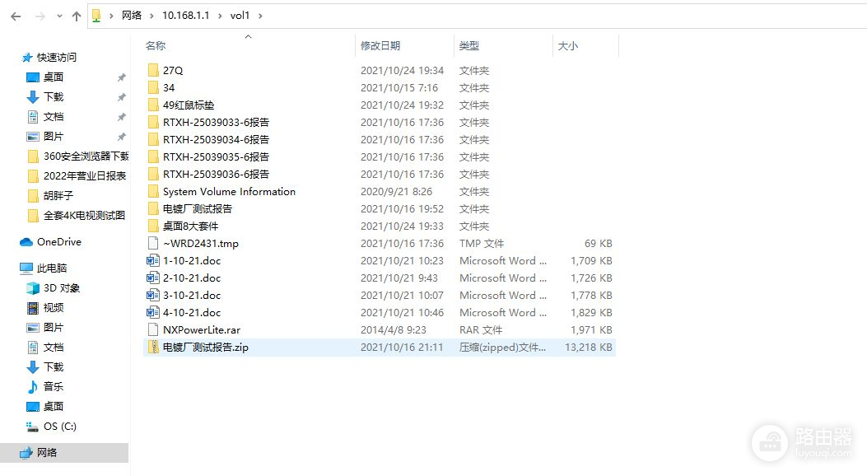Go back with the back arrow

[x=16, y=16]
